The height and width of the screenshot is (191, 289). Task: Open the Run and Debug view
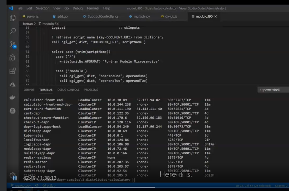(x=13, y=58)
